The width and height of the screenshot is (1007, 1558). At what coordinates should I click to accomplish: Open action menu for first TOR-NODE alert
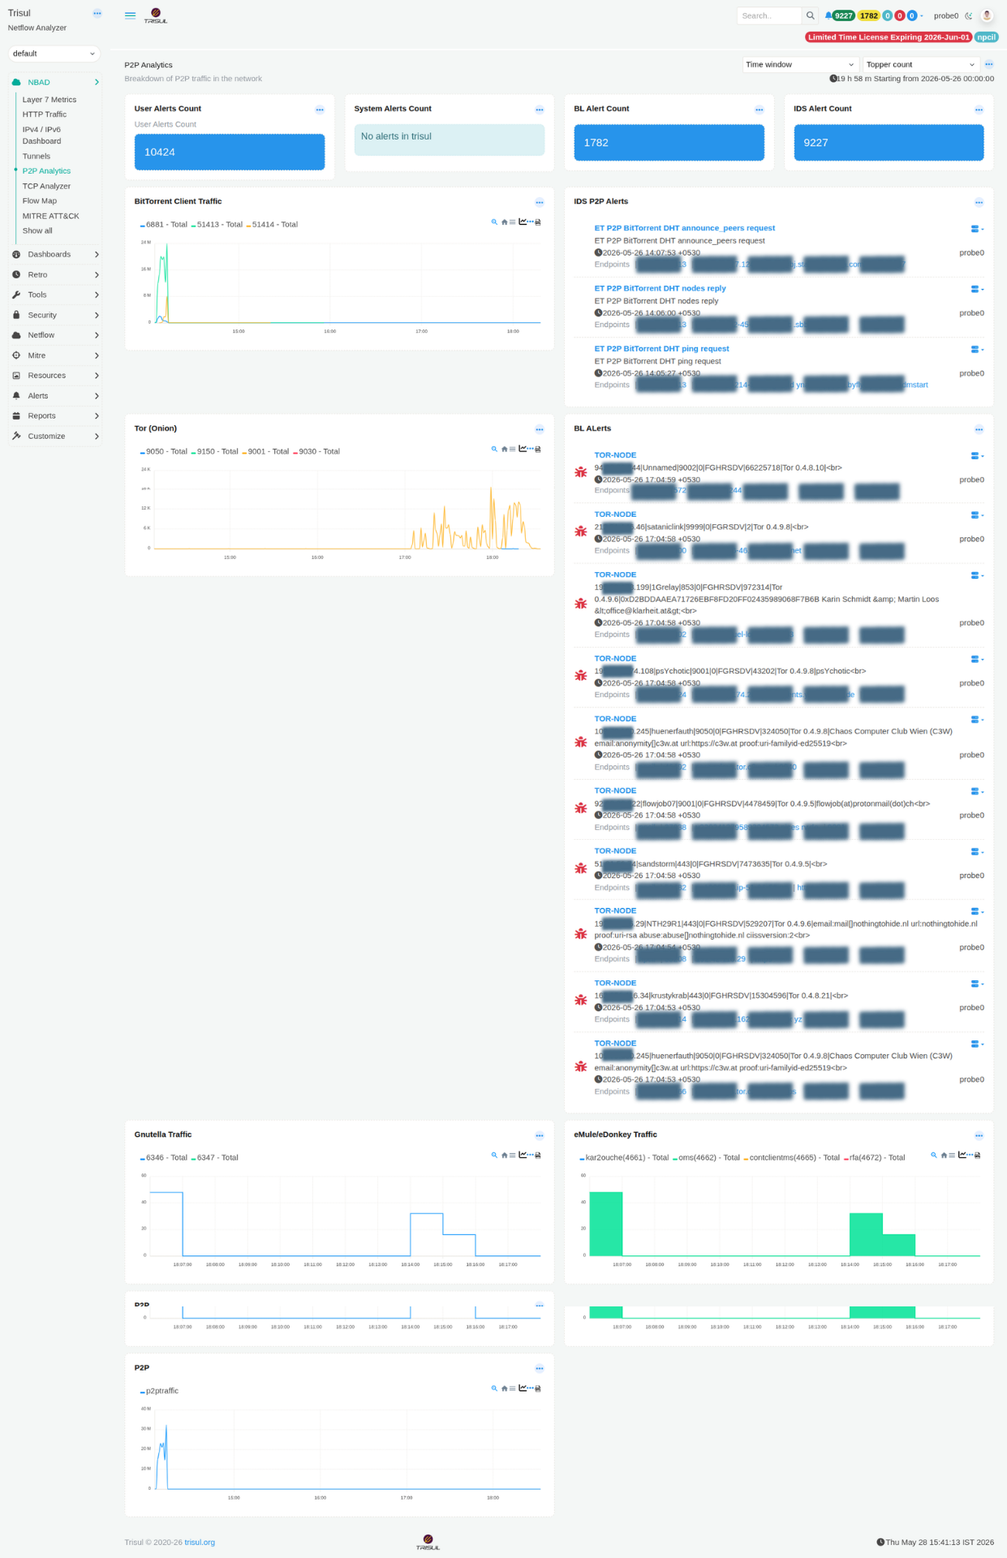point(977,456)
